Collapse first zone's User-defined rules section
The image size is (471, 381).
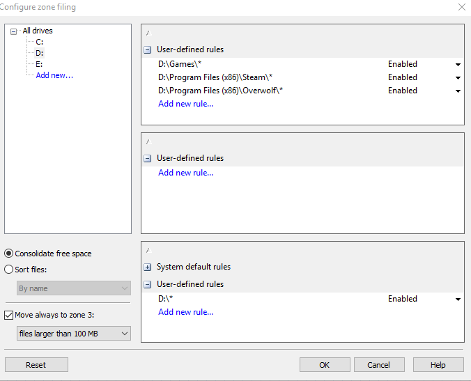pos(148,50)
